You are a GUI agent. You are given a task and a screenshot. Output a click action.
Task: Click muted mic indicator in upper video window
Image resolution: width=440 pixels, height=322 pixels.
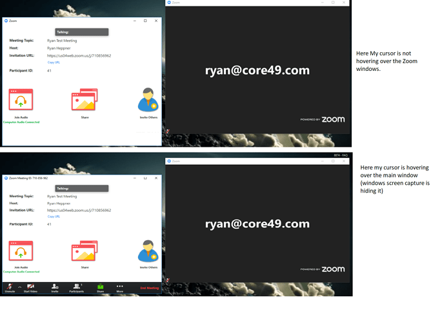coord(168,131)
